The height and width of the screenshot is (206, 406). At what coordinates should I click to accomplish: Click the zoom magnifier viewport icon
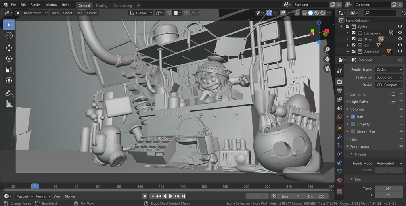click(x=327, y=50)
